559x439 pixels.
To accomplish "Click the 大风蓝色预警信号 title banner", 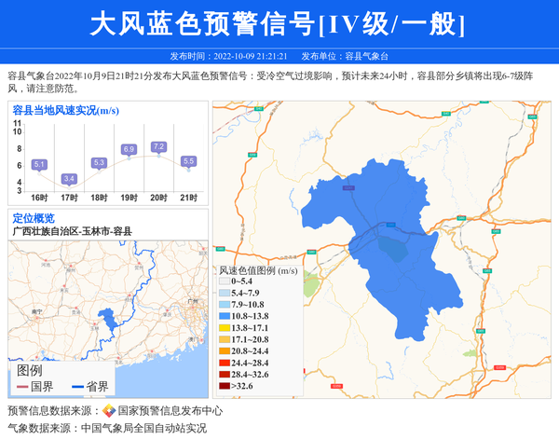I will [279, 24].
